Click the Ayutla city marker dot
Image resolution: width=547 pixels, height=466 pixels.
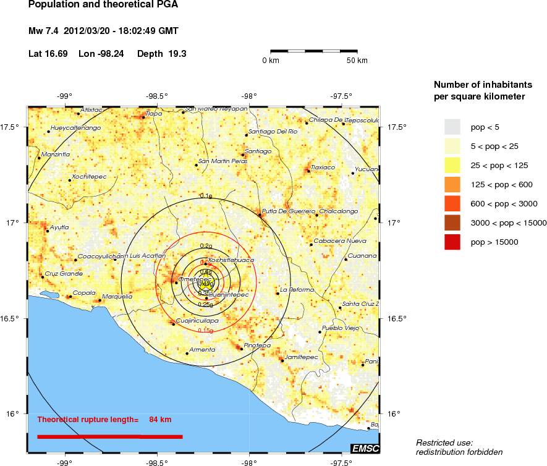click(x=48, y=231)
